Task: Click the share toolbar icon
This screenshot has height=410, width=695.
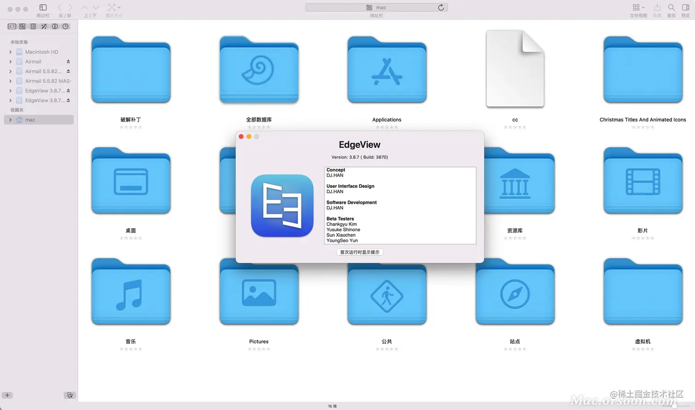Action: click(x=657, y=7)
